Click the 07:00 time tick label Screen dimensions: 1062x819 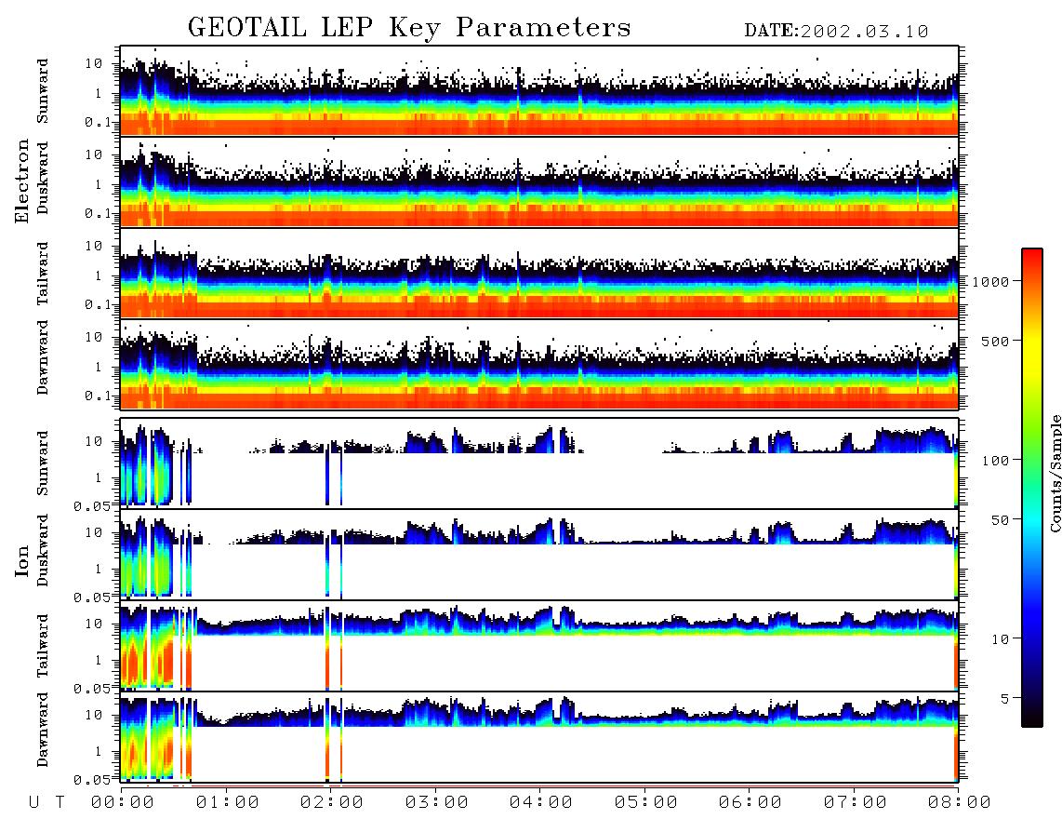pos(856,803)
